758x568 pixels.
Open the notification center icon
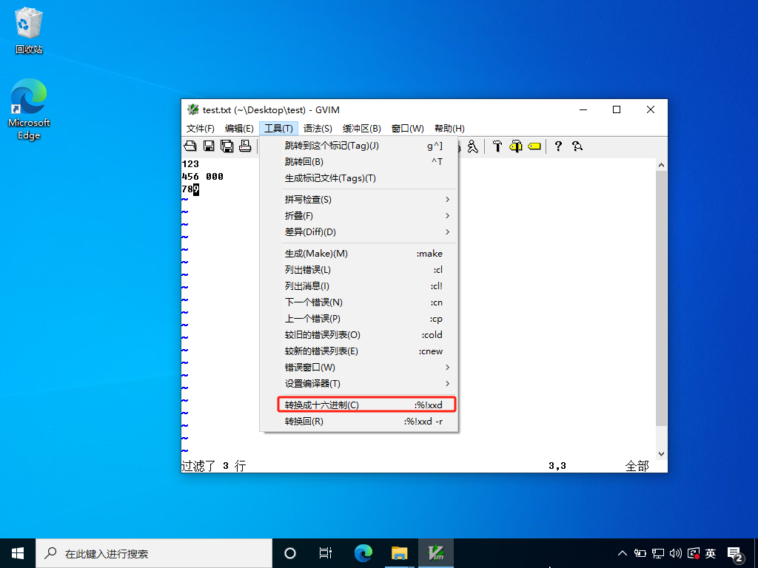tap(735, 554)
